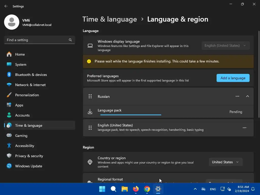Click the Settings gear taskbar icon
This screenshot has height=195, width=260.
pyautogui.click(x=158, y=189)
